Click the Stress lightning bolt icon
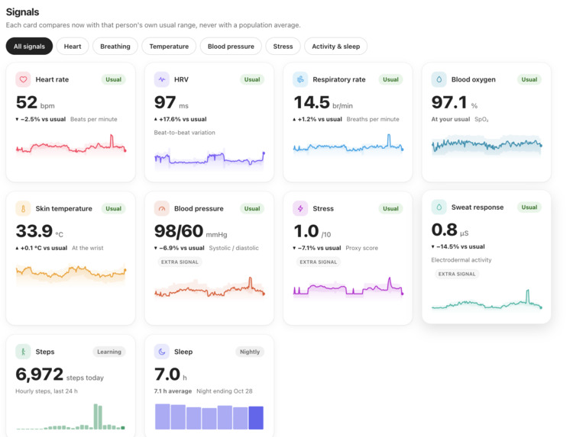The image size is (573, 437). tap(300, 209)
